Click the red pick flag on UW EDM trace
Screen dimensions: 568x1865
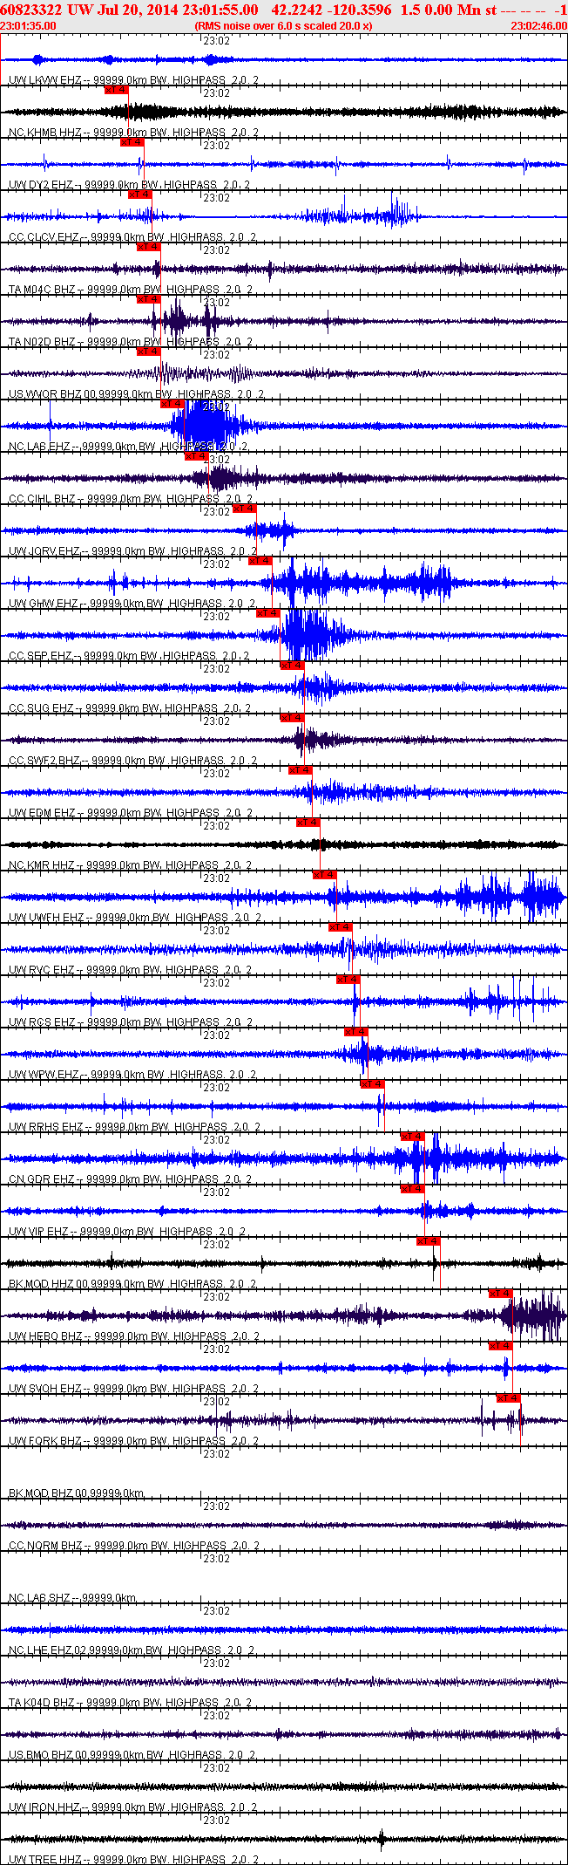coord(301,769)
